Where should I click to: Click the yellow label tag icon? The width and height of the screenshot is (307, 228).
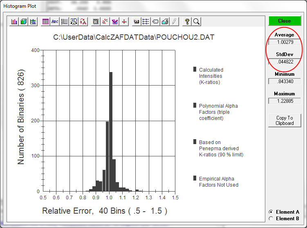click(155, 21)
